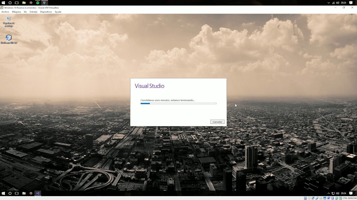
Task: Open the Entrada menu
Action: pyautogui.click(x=33, y=12)
